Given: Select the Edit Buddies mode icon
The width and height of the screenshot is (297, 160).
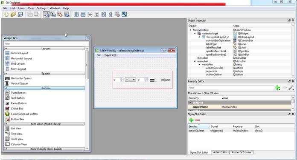Looking at the screenshot, I should coord(60,14).
